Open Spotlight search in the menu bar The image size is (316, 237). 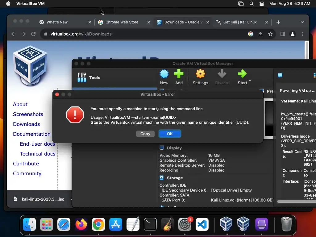point(251,4)
